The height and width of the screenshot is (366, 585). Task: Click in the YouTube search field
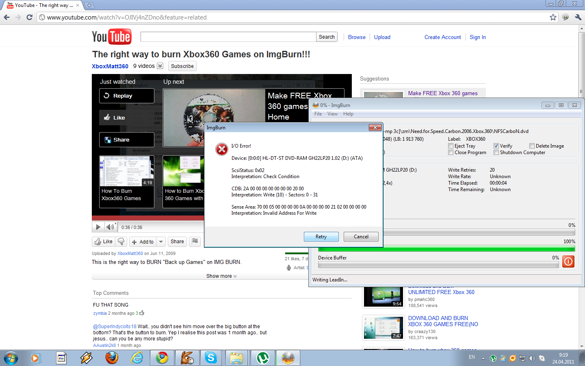[x=228, y=37]
